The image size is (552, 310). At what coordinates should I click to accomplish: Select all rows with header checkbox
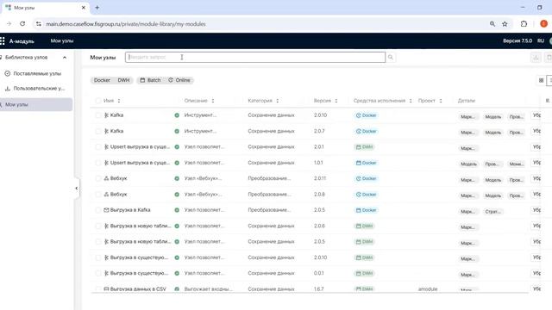click(98, 101)
